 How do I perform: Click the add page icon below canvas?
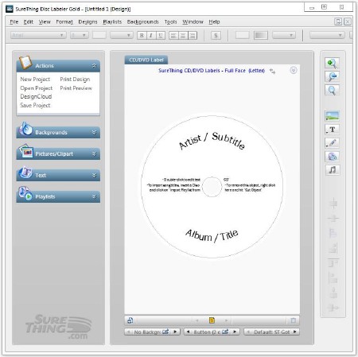pos(130,320)
